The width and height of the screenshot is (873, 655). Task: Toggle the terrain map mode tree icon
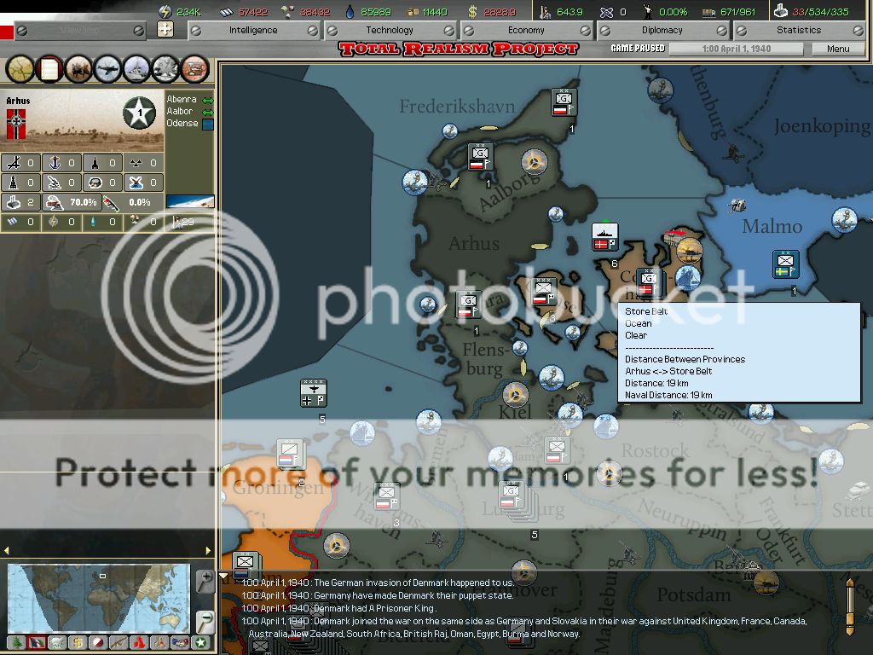(x=16, y=642)
